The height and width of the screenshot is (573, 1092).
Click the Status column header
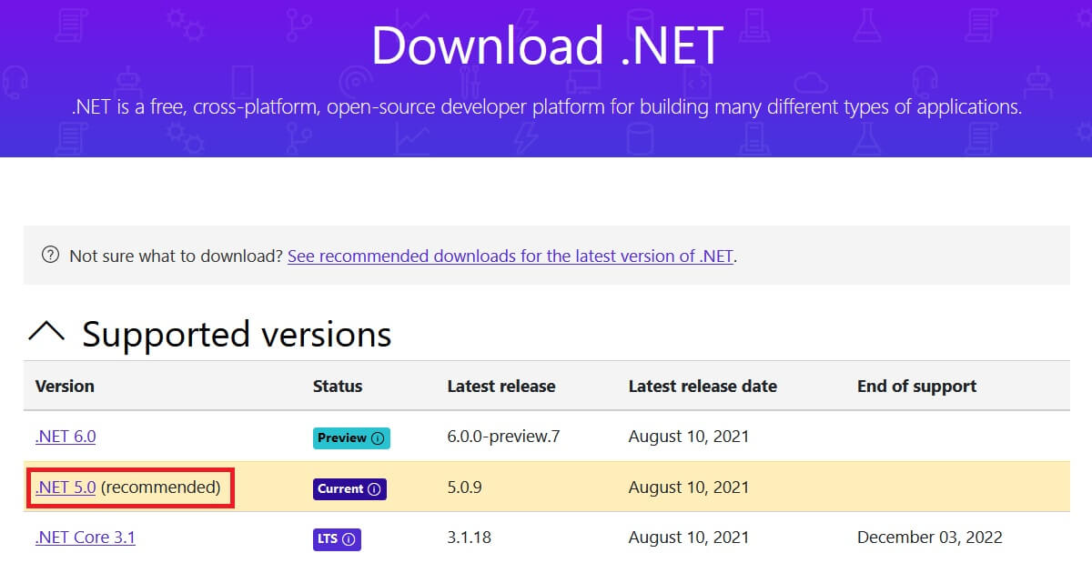pos(337,386)
